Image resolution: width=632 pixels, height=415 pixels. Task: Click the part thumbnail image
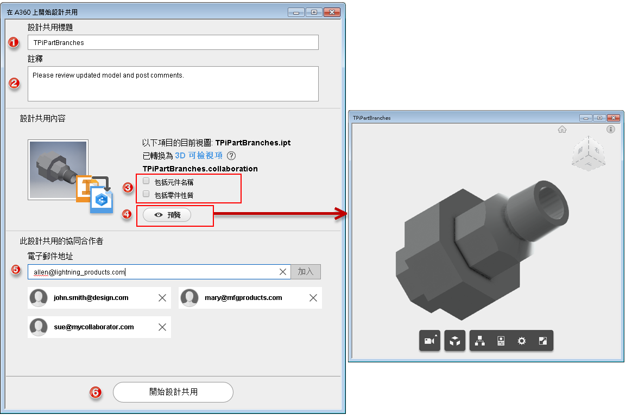coord(58,170)
